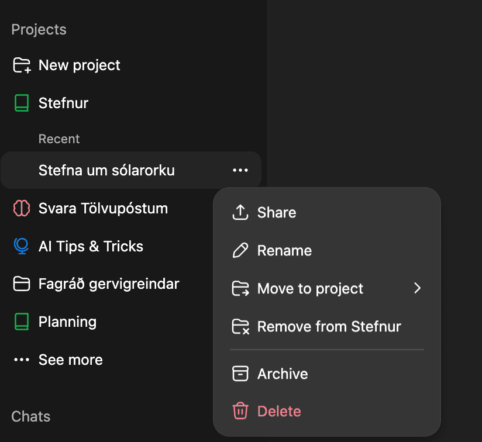
Task: Open the ellipsis menu on Stefna um sólarorku
Action: point(240,170)
